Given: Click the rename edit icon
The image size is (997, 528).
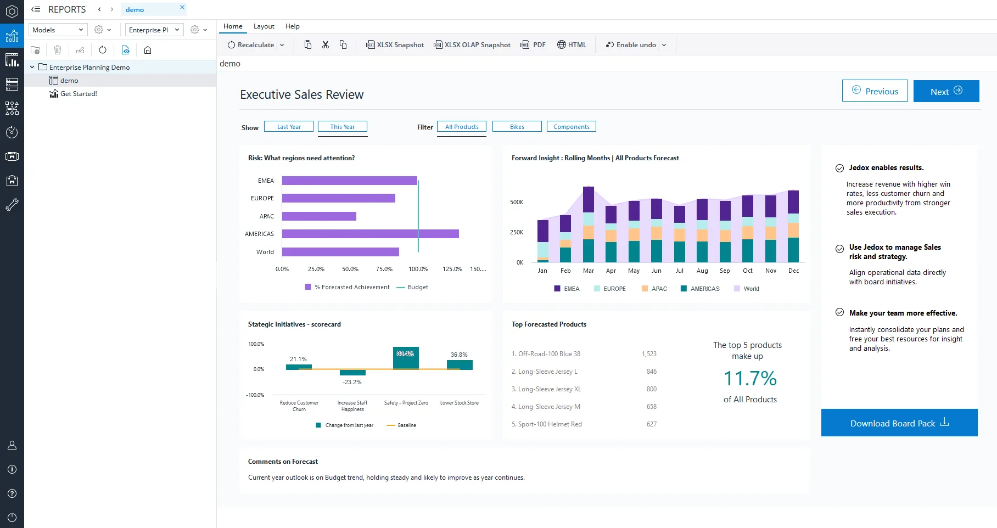Looking at the screenshot, I should [80, 50].
